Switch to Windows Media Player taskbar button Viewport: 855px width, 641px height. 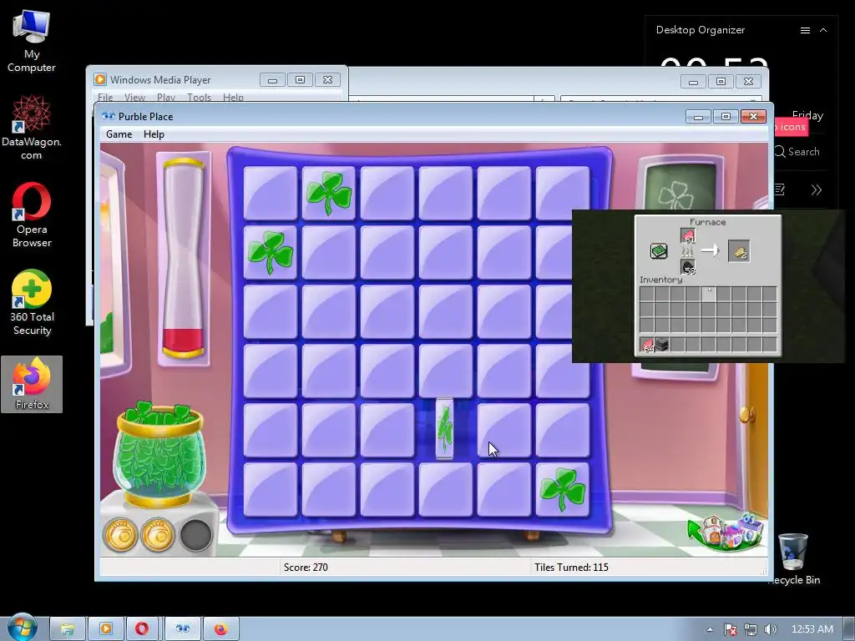(106, 629)
